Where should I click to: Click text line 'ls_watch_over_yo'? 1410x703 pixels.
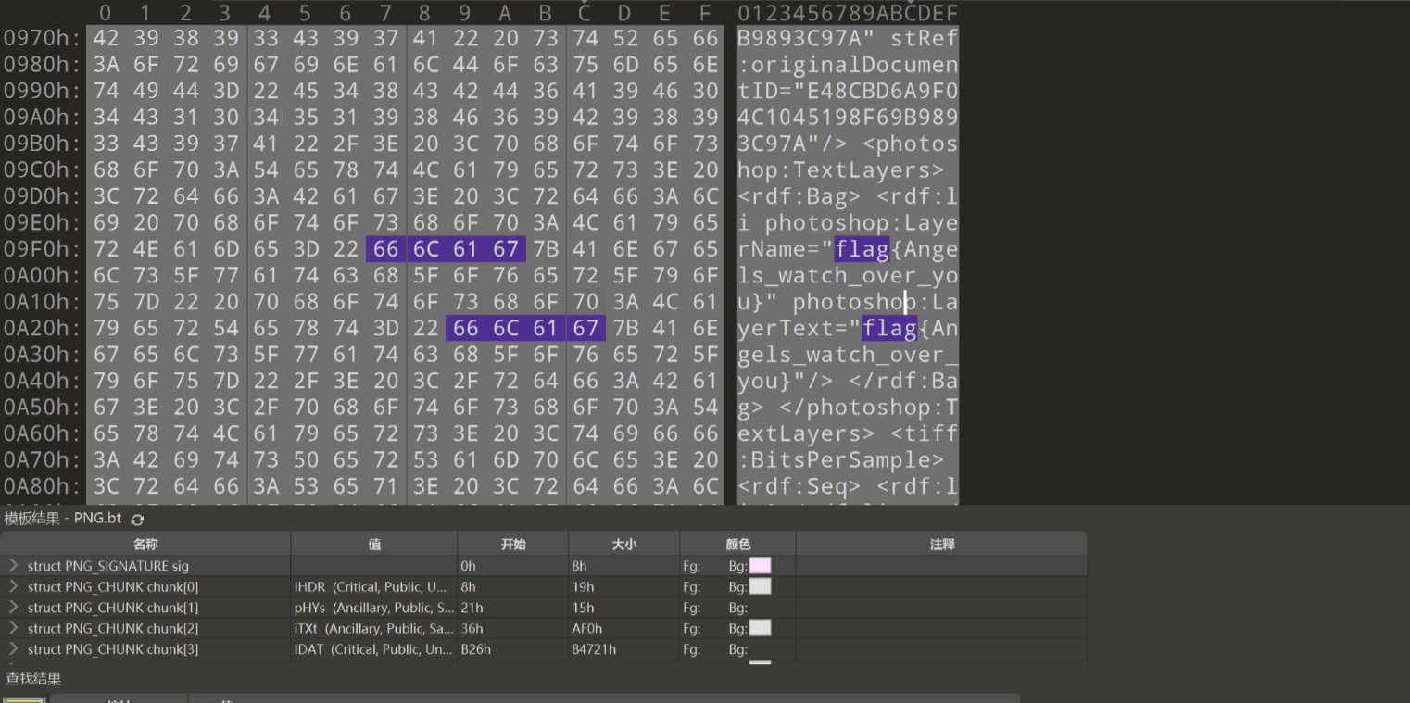point(848,275)
